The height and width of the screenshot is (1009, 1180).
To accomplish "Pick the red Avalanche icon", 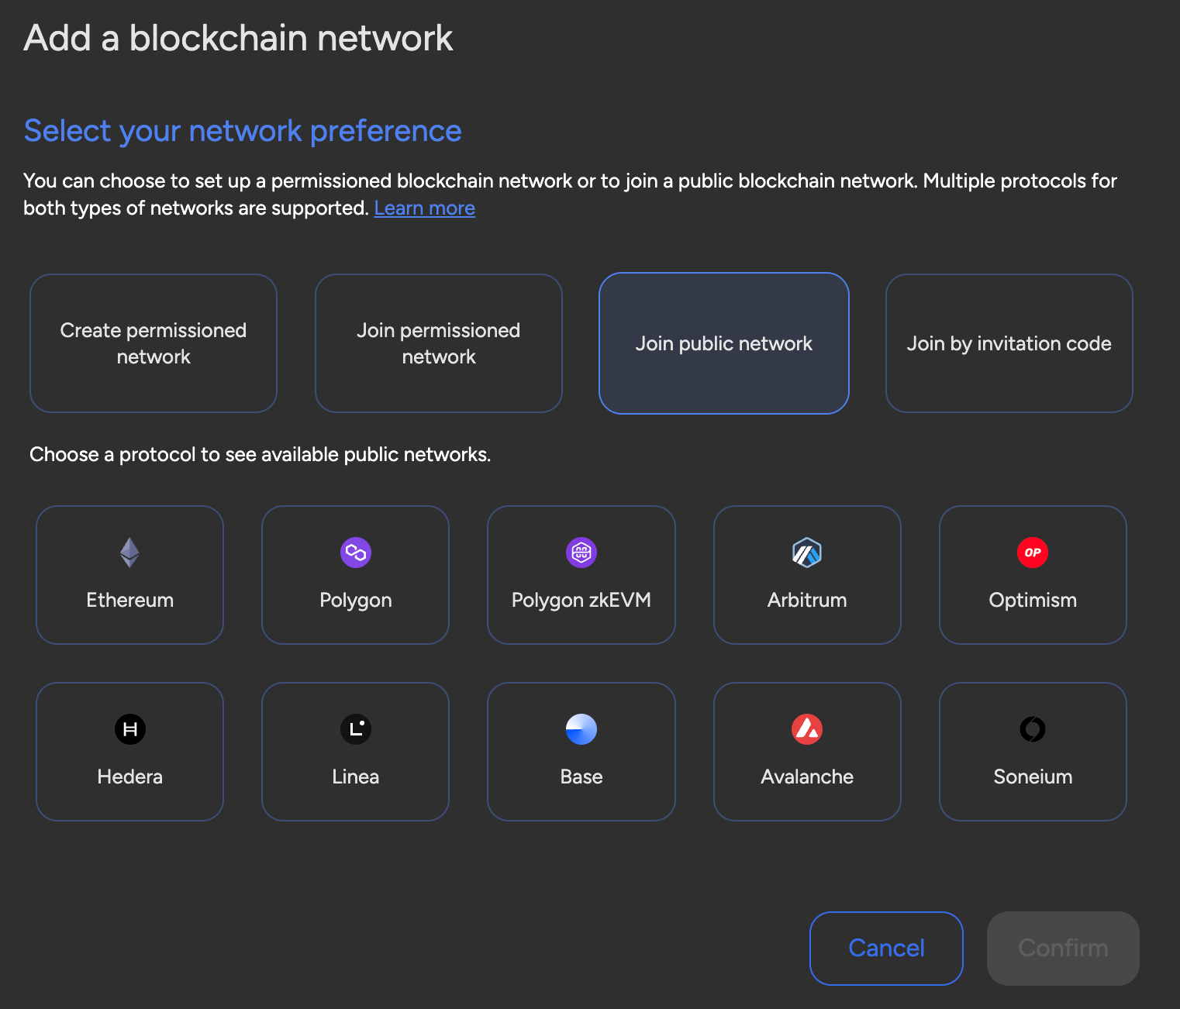I will click(807, 729).
